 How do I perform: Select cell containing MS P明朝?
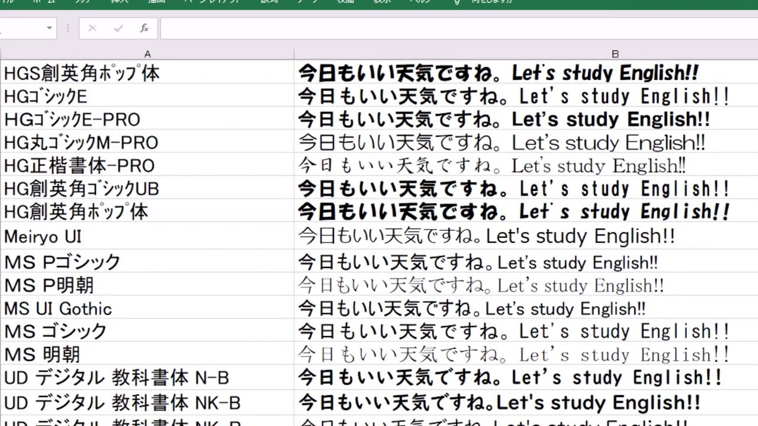coord(147,285)
